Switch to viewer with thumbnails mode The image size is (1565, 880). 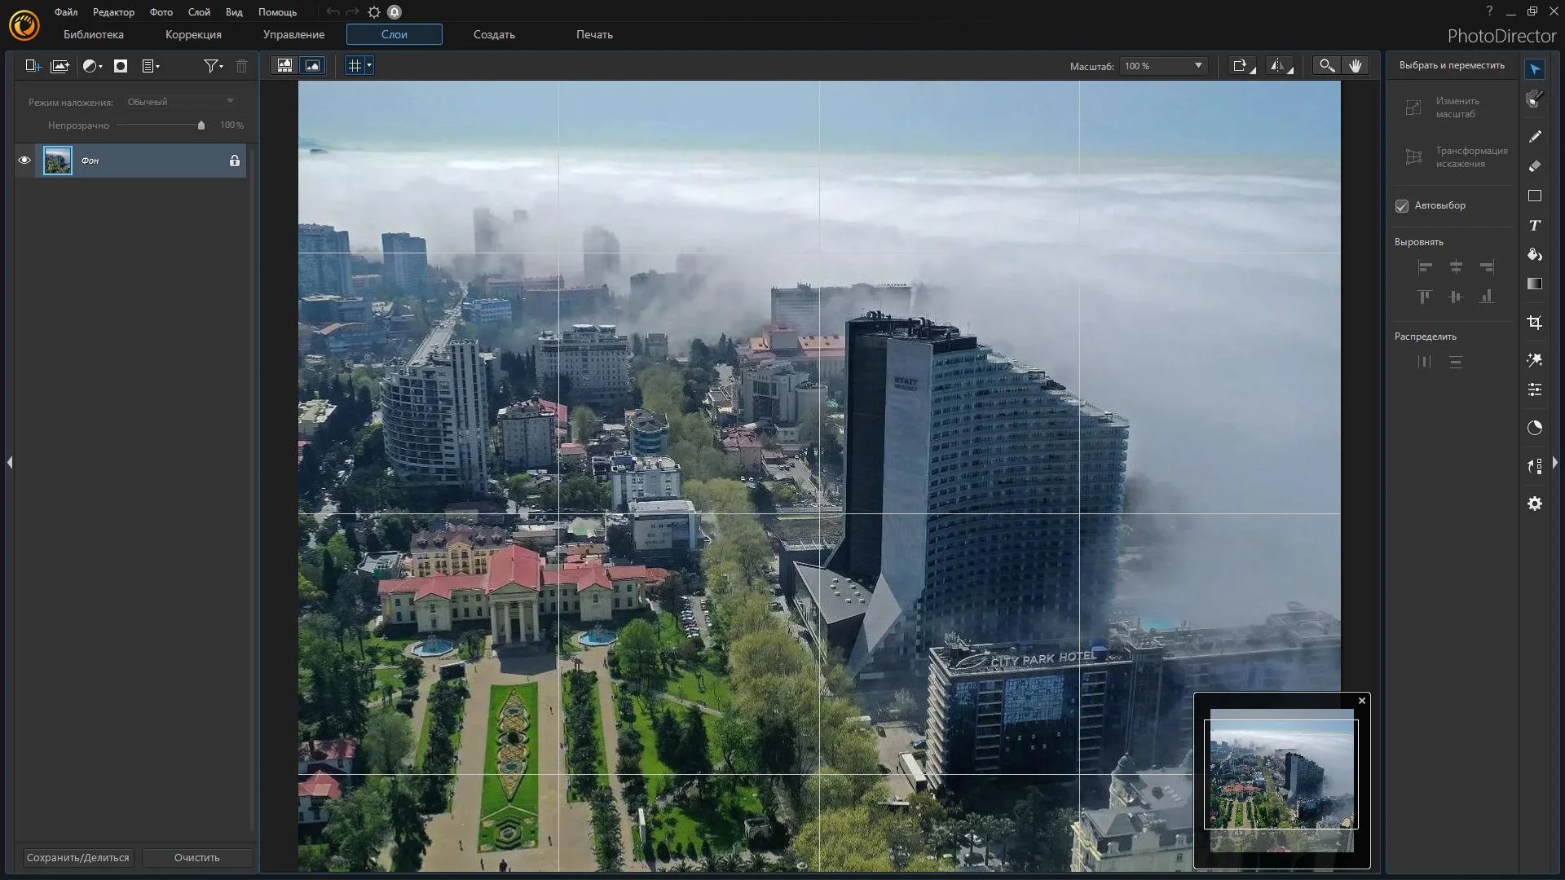click(284, 65)
